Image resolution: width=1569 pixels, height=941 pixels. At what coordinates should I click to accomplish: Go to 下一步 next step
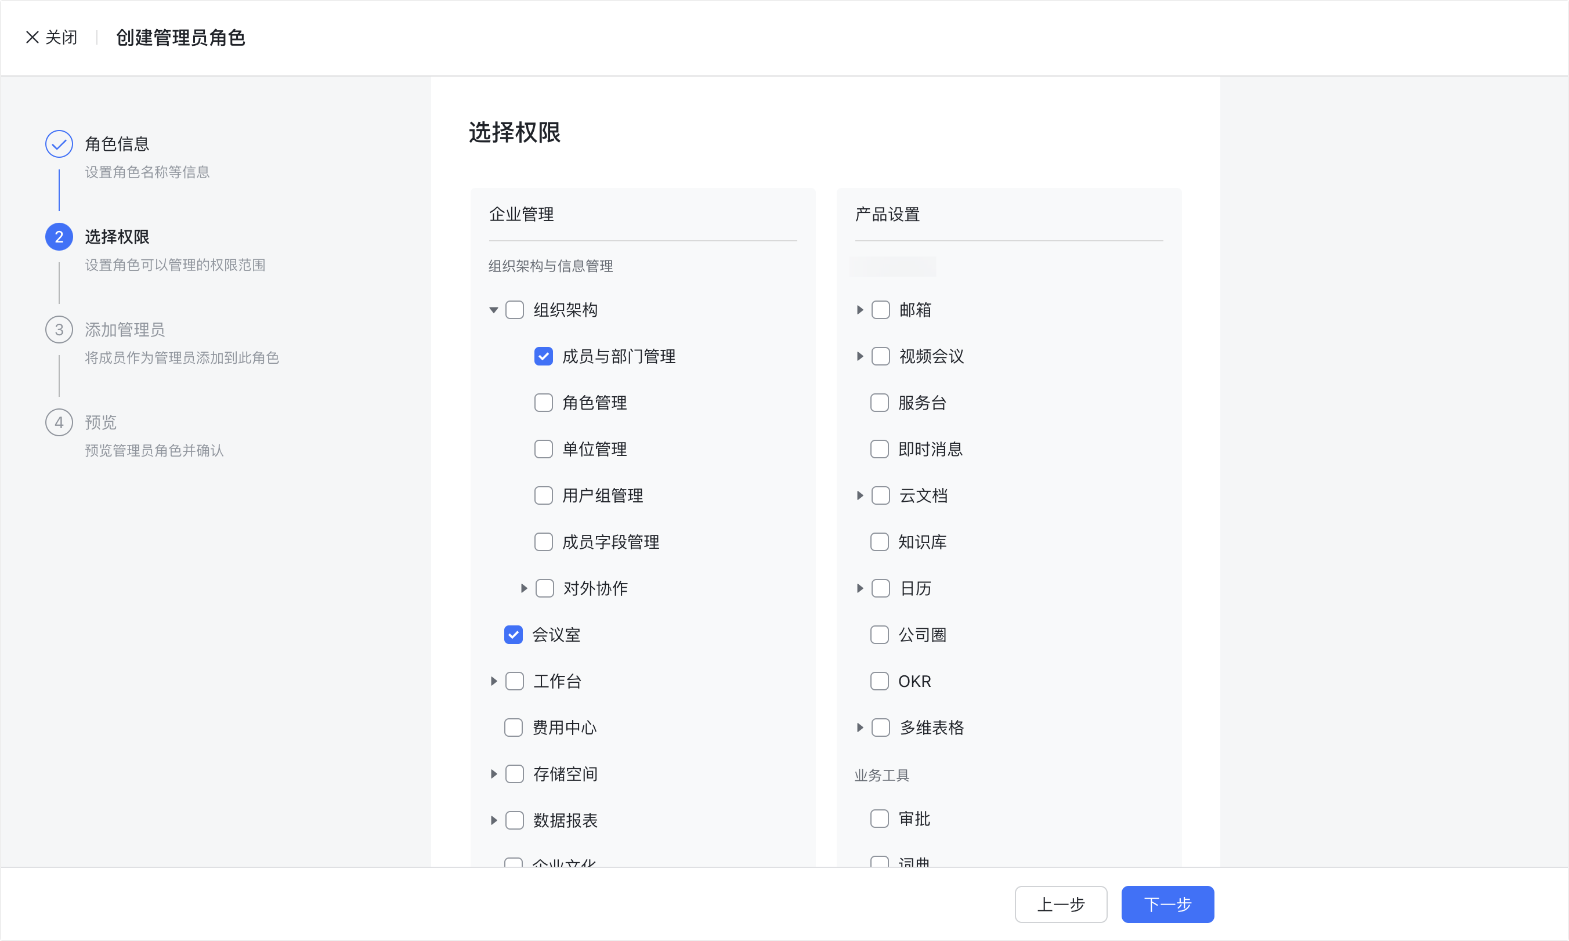tap(1167, 904)
